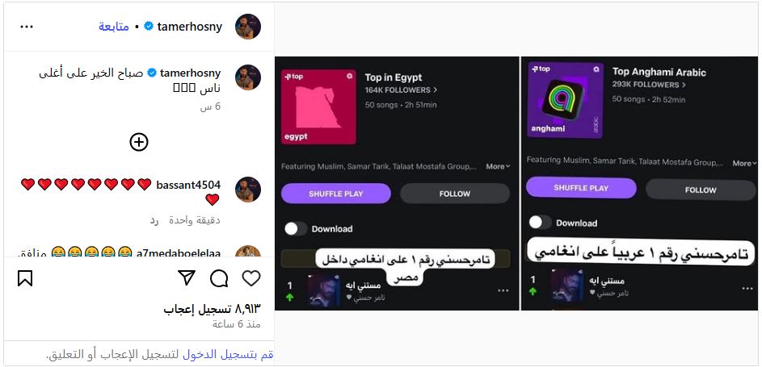
Task: Share post via paper plane icon
Action: (187, 277)
